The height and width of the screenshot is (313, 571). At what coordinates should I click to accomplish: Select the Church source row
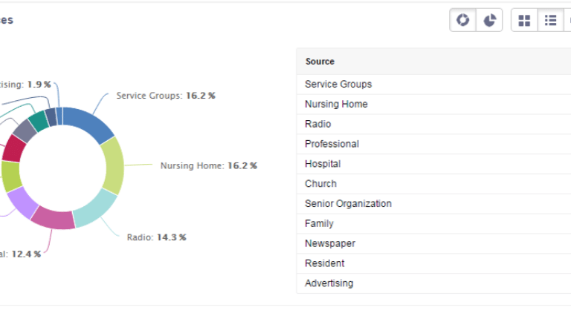[x=433, y=184]
